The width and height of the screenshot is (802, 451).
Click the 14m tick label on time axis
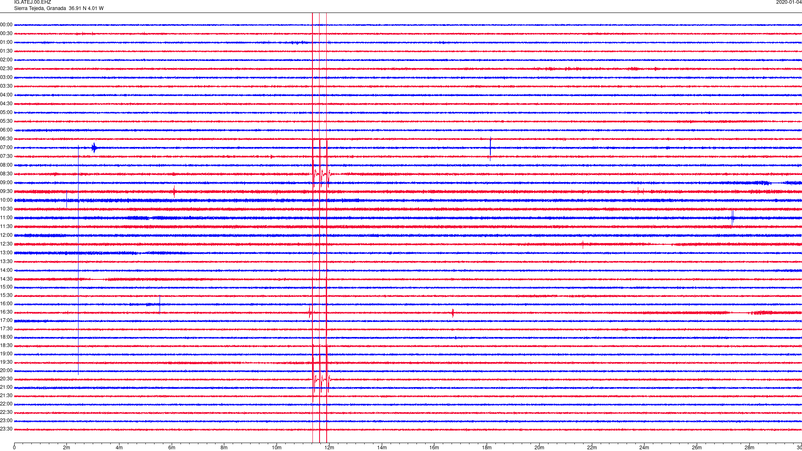[382, 448]
